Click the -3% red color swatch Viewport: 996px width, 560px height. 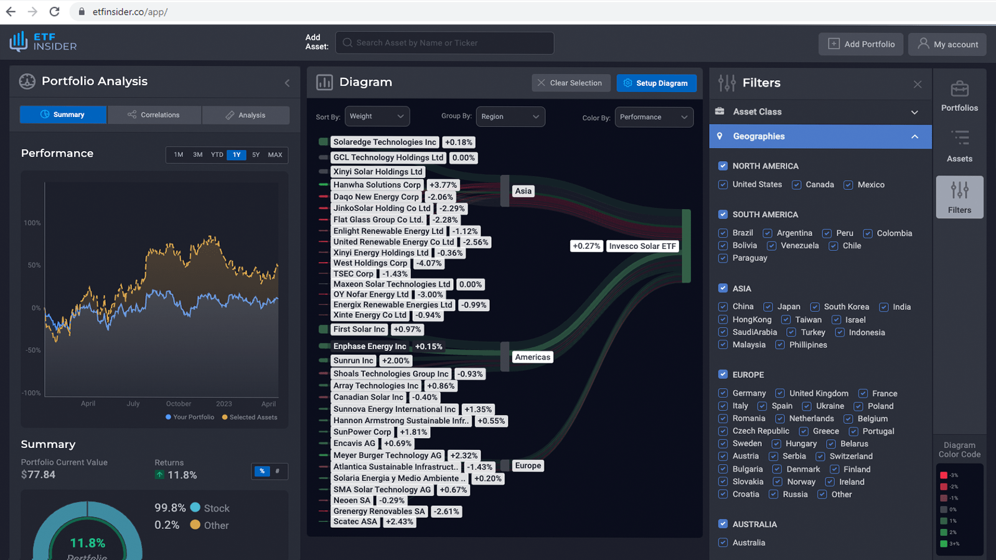click(x=944, y=475)
